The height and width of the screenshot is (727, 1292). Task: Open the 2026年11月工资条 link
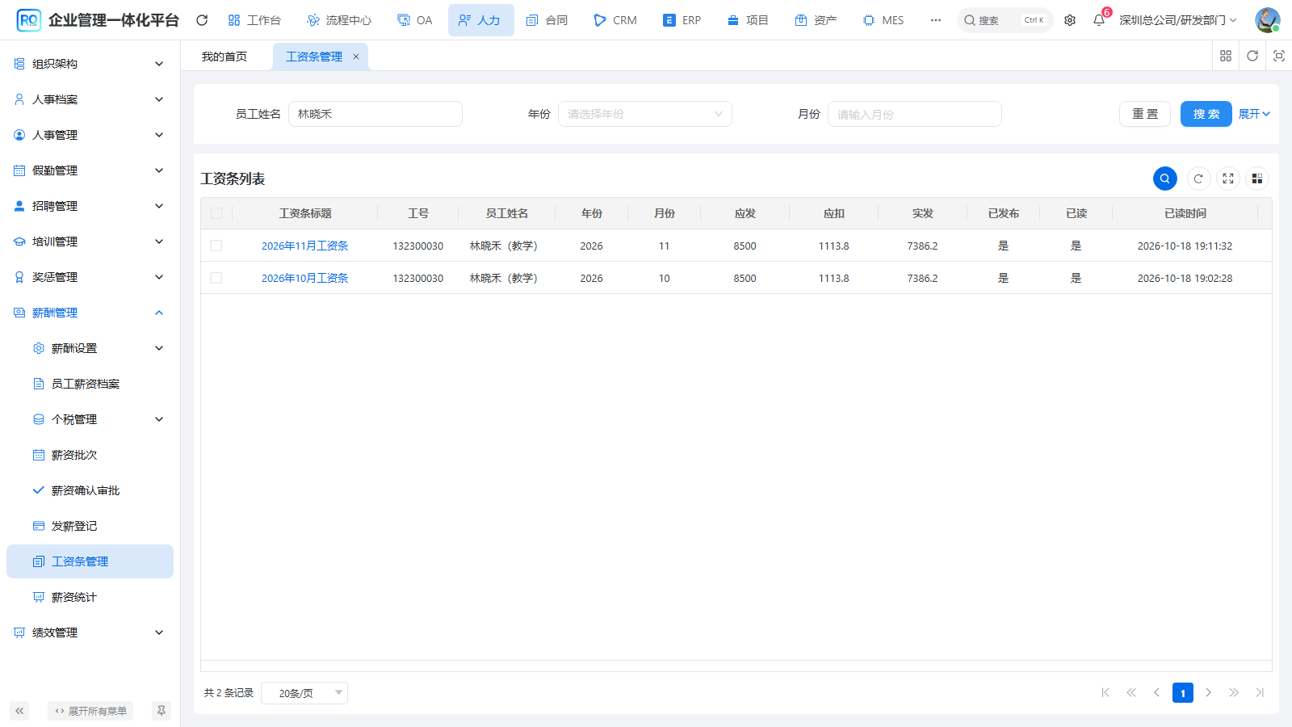click(305, 246)
